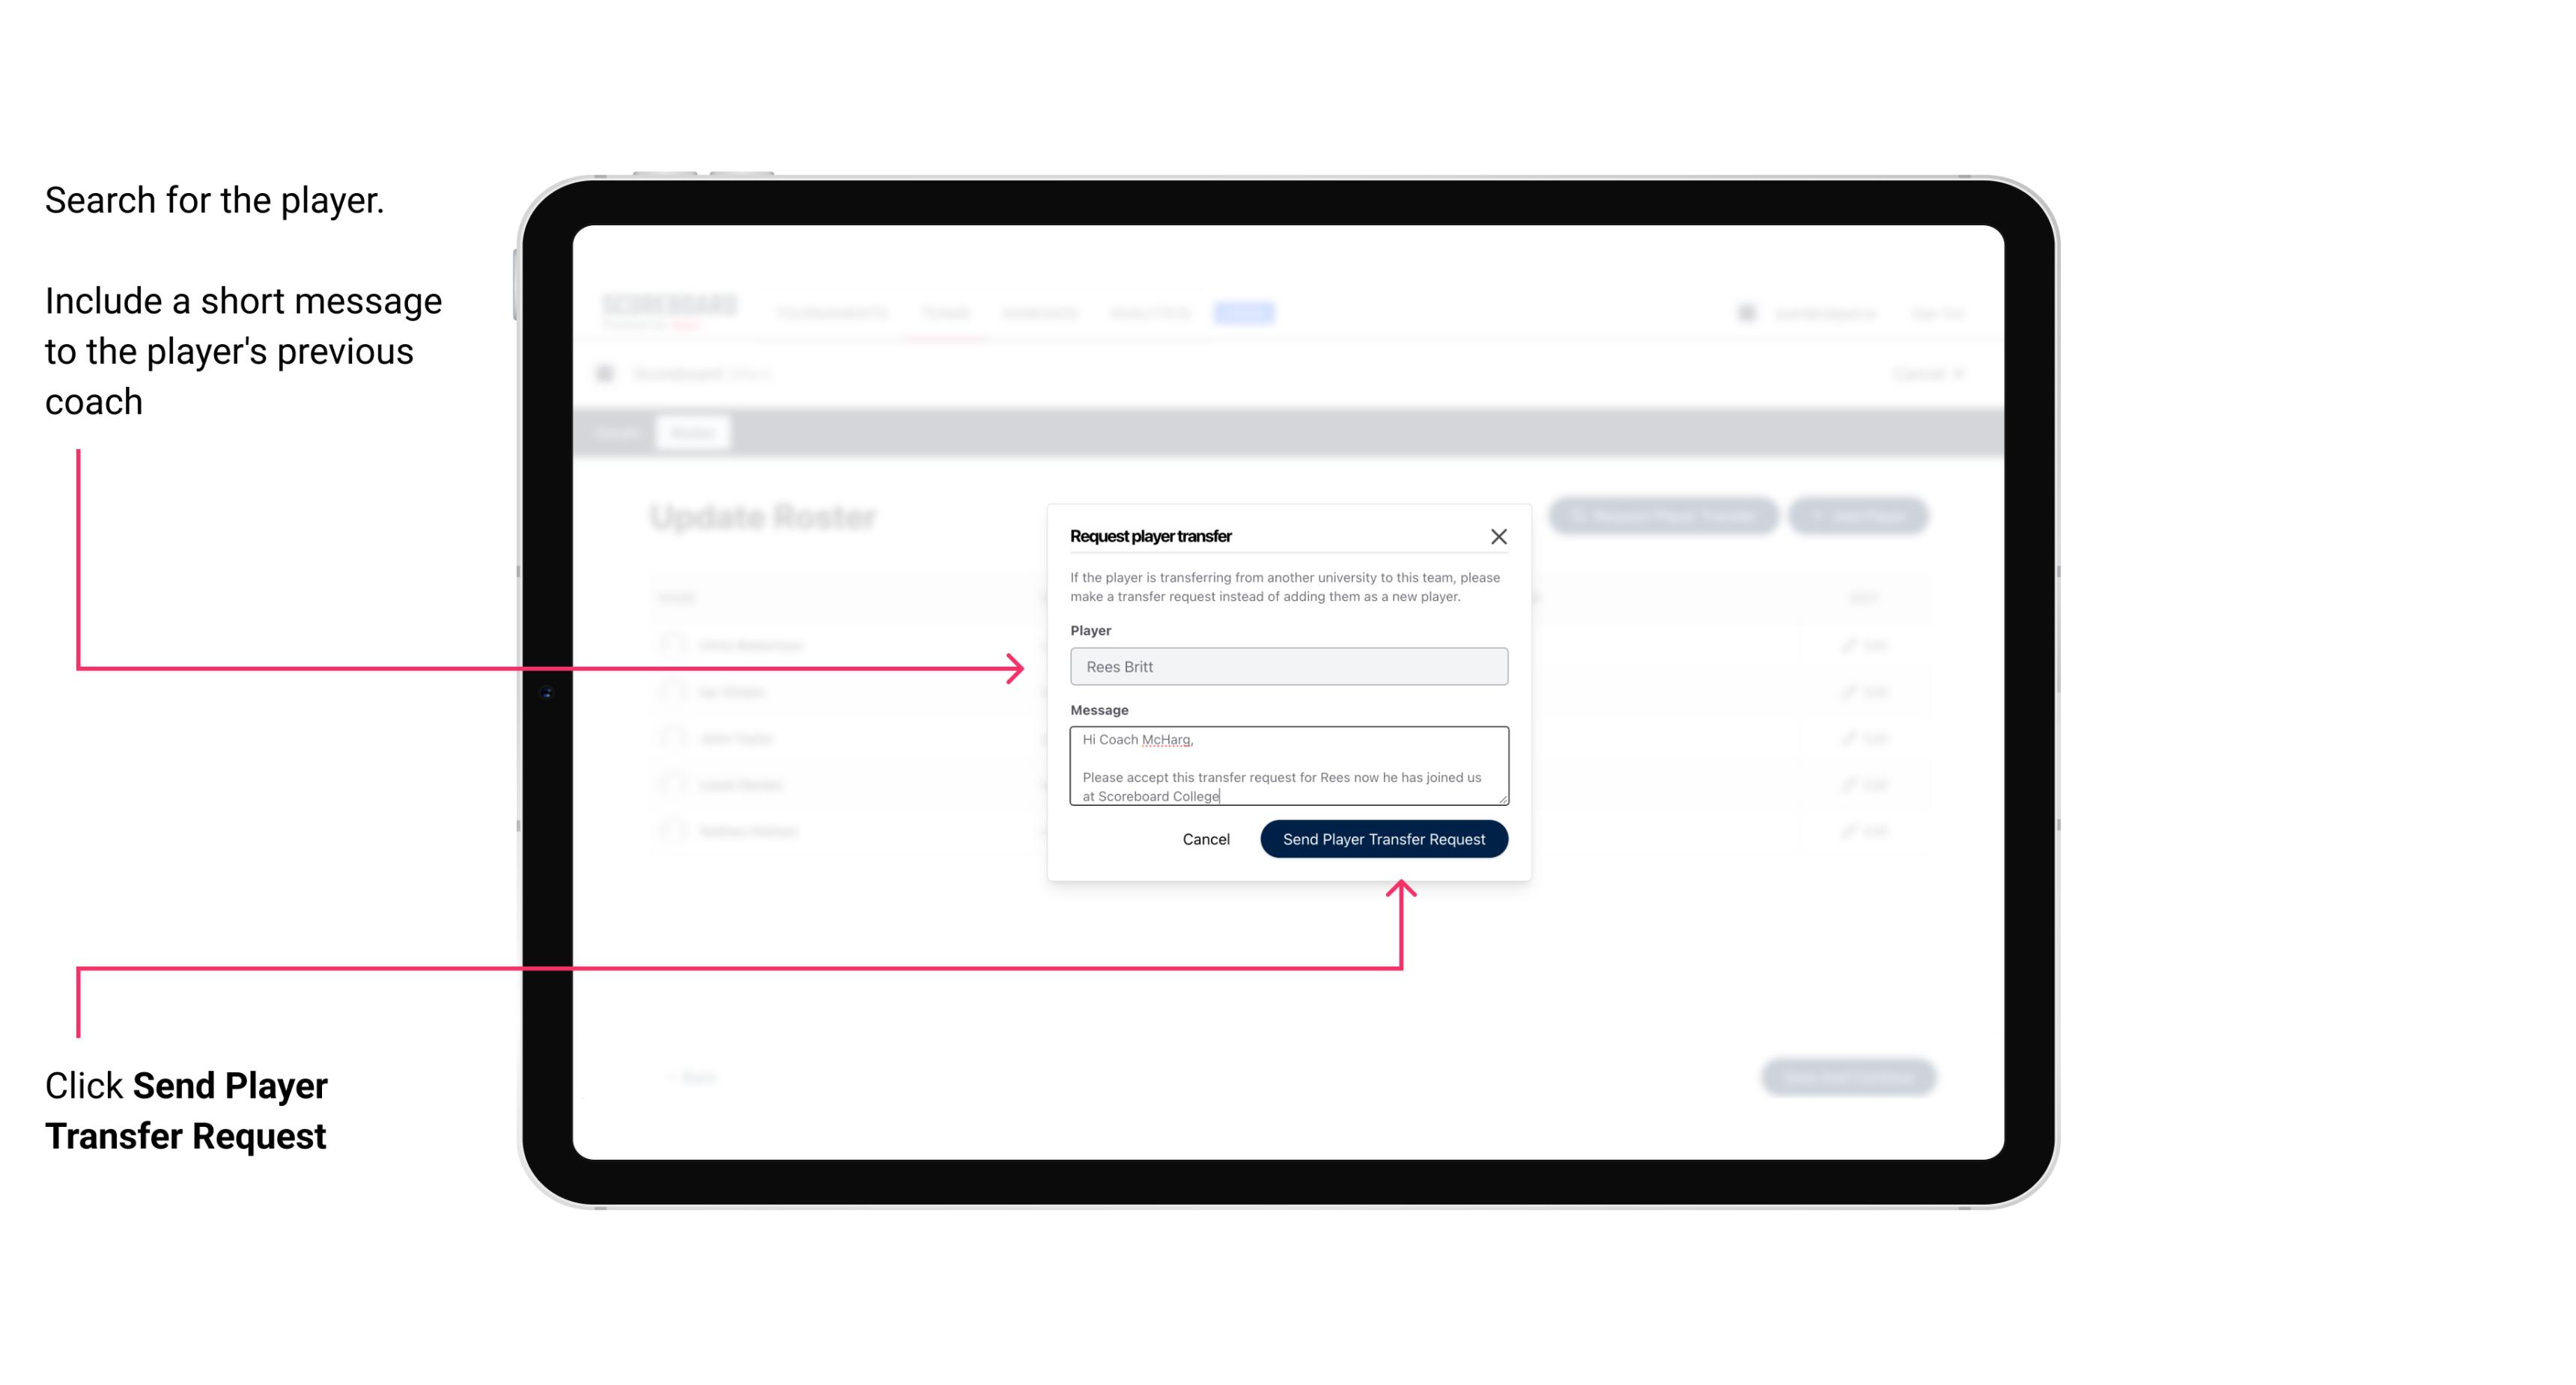Image resolution: width=2576 pixels, height=1385 pixels.
Task: Click the close X button on dialog
Action: click(x=1499, y=536)
